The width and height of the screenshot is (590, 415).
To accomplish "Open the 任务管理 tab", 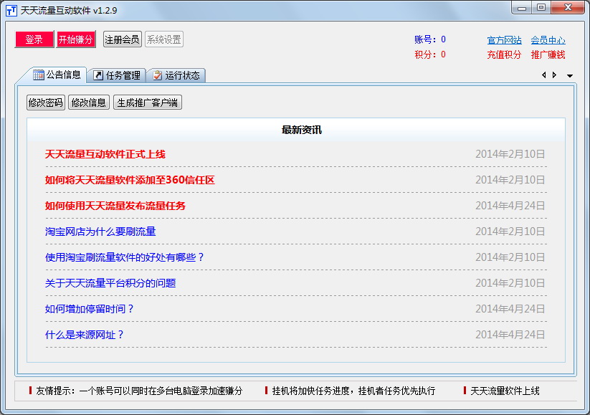I will pyautogui.click(x=116, y=75).
